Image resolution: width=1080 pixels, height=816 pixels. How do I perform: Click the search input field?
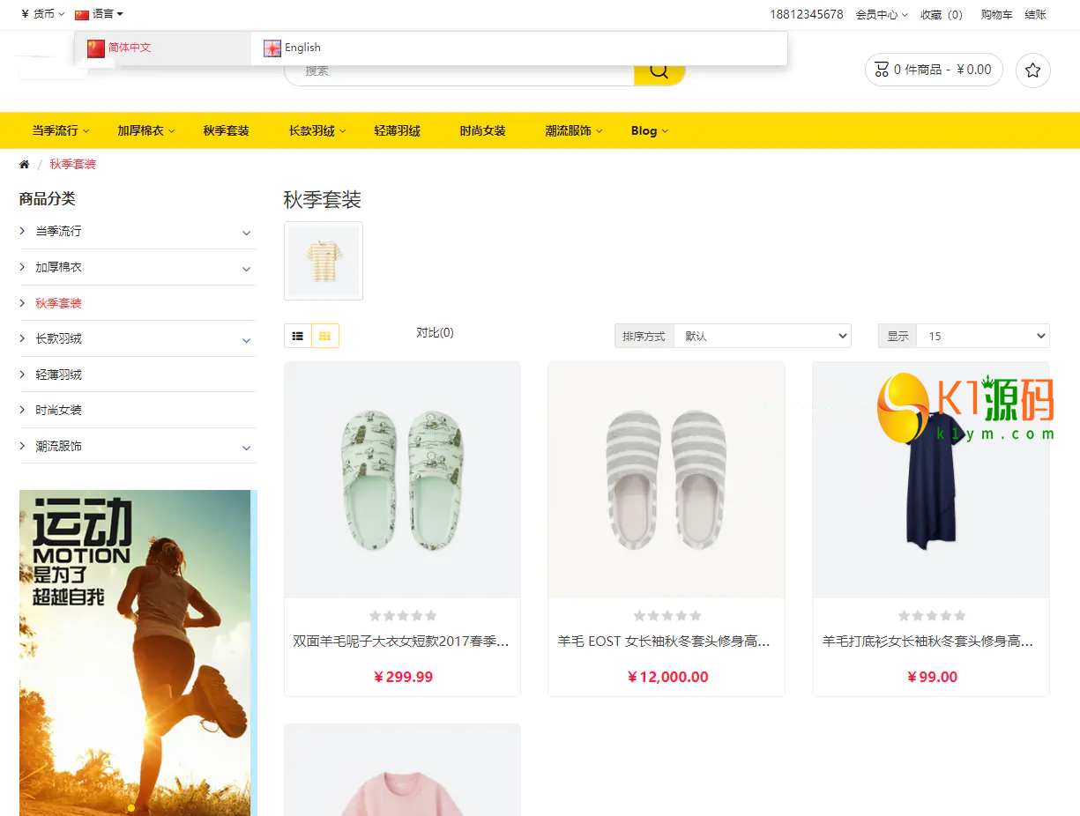(459, 71)
